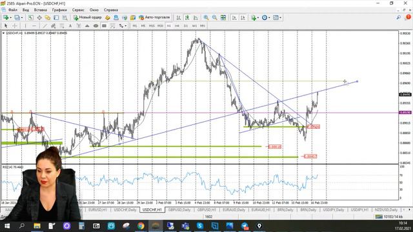The image size is (413, 232).
Task: Pick the horizontal line drawing tool
Action: click(x=34, y=26)
